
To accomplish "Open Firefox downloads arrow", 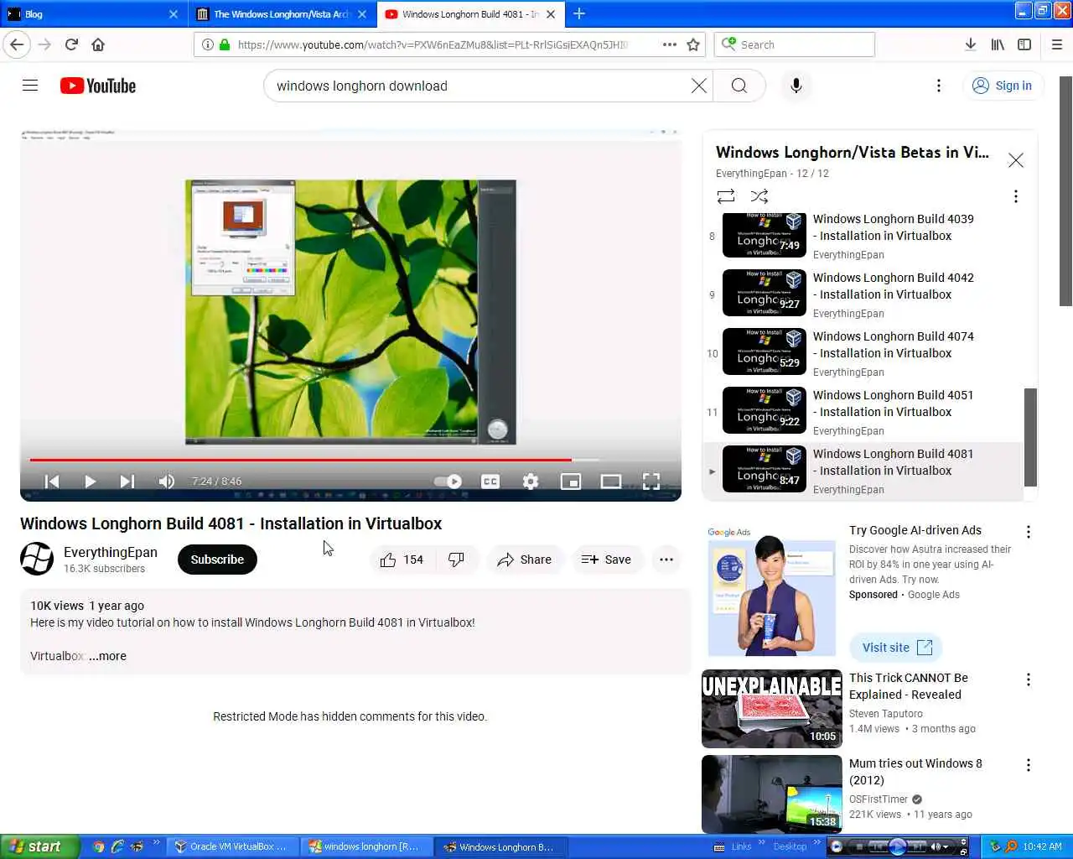I will (970, 44).
